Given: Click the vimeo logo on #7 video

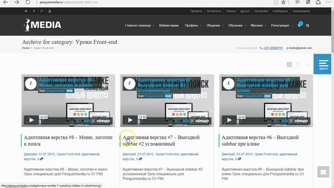Looking at the screenshot, I should click(x=202, y=121).
